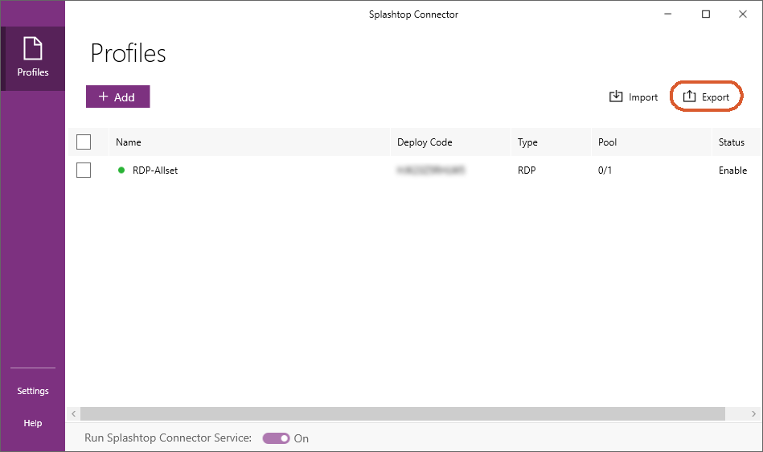Click the Enable status cell
This screenshot has width=763, height=452.
(732, 171)
